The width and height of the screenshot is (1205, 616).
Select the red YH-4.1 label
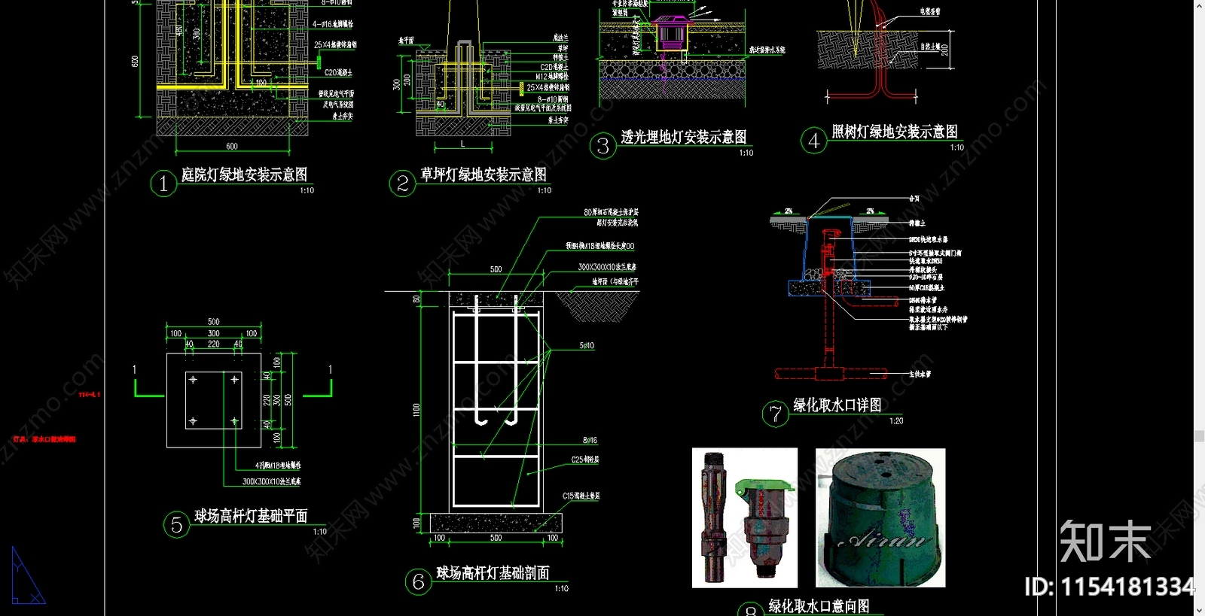coord(90,395)
